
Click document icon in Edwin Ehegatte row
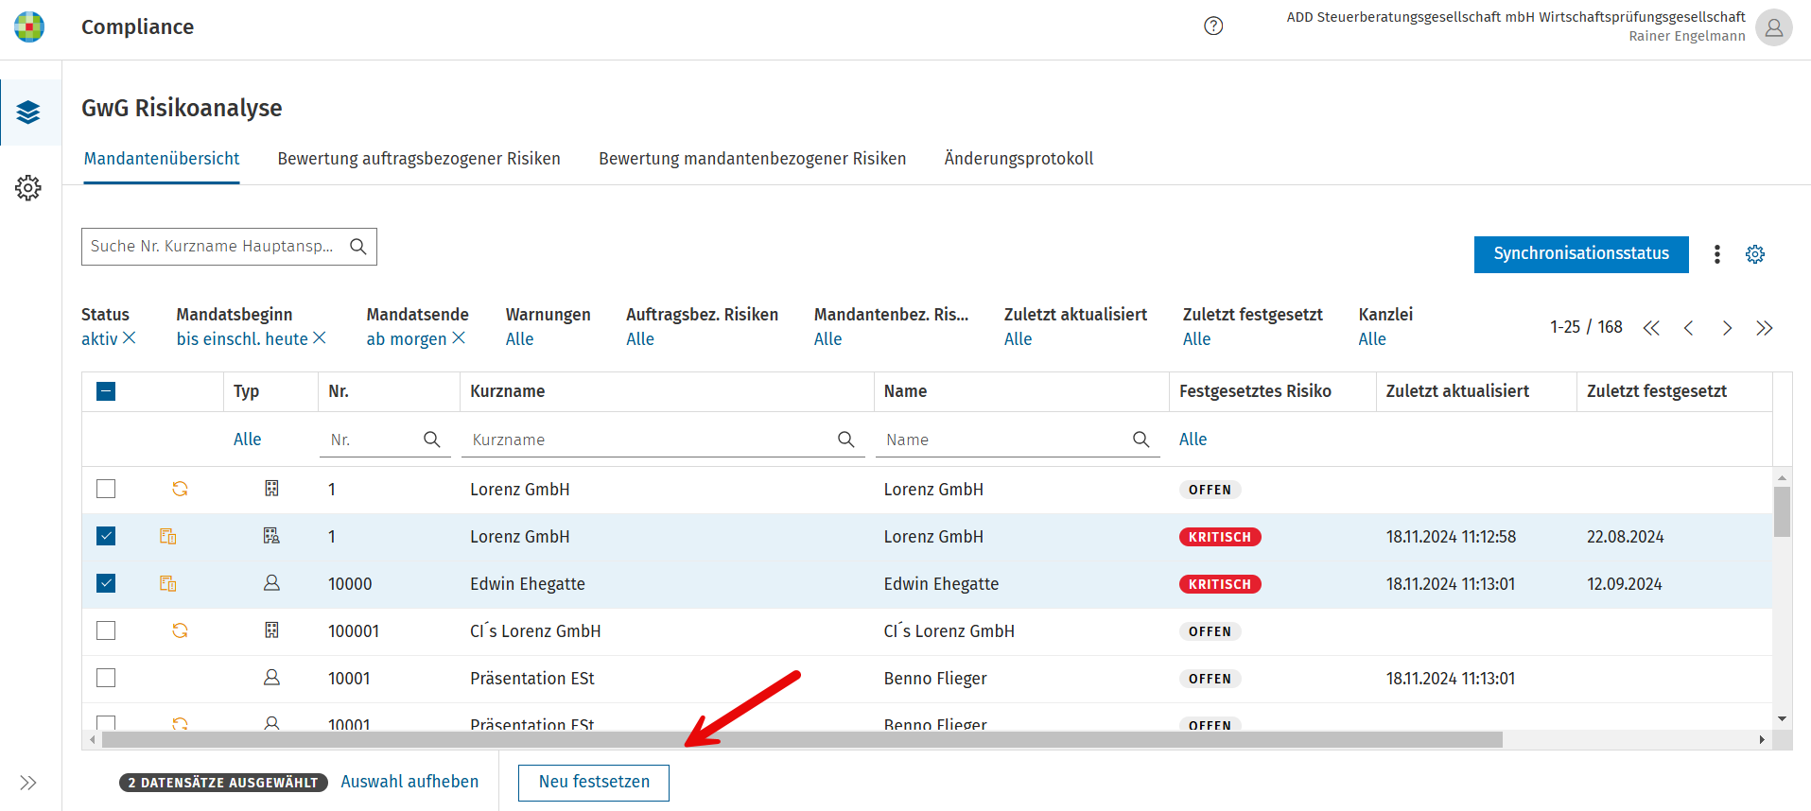point(168,583)
